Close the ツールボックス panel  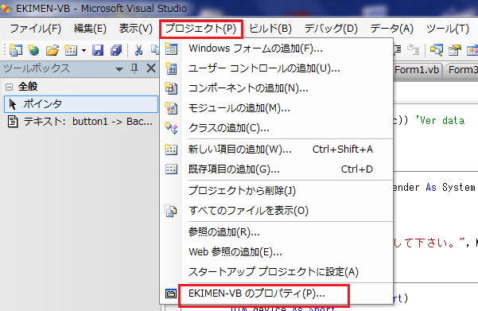(151, 68)
